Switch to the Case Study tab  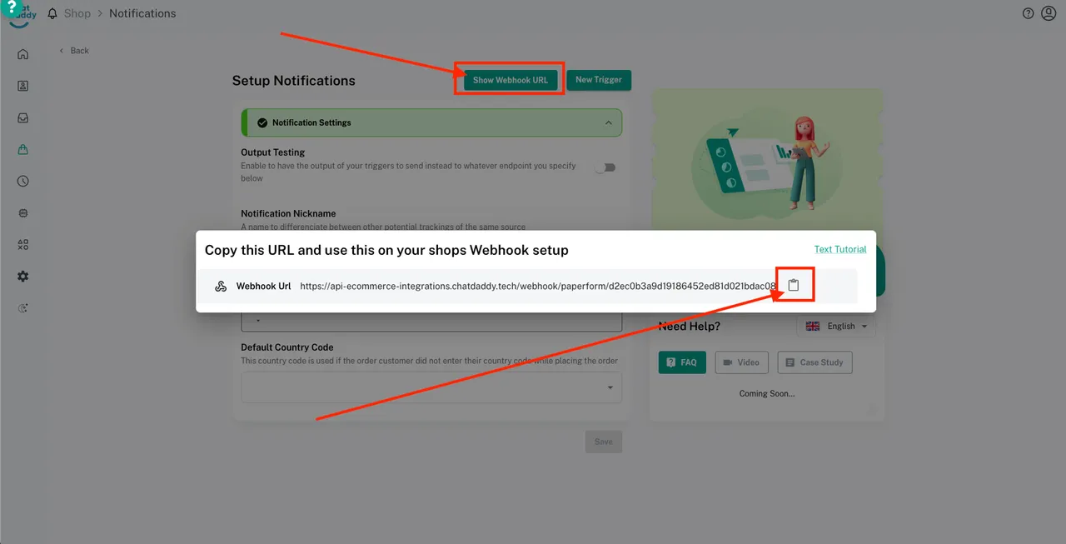(x=814, y=362)
